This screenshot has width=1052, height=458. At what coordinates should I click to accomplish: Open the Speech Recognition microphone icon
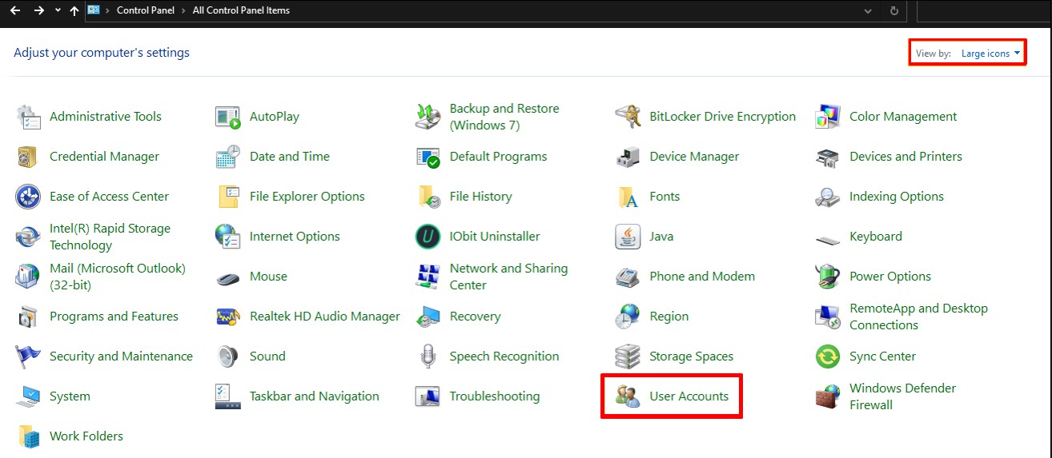(428, 356)
